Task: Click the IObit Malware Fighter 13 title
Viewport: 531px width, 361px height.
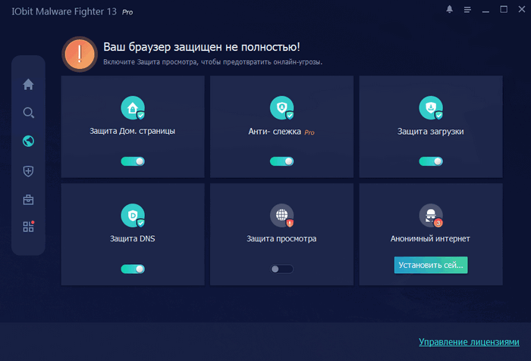Action: point(64,11)
